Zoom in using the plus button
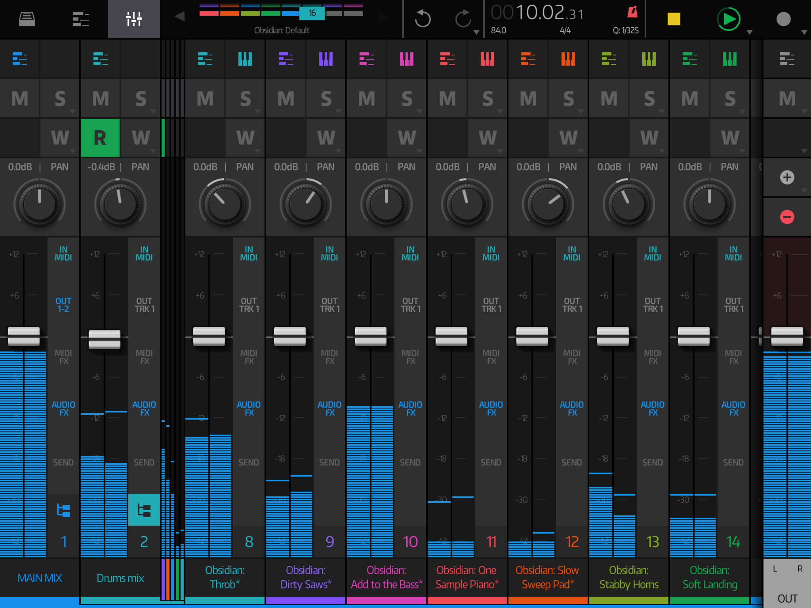 tap(786, 178)
